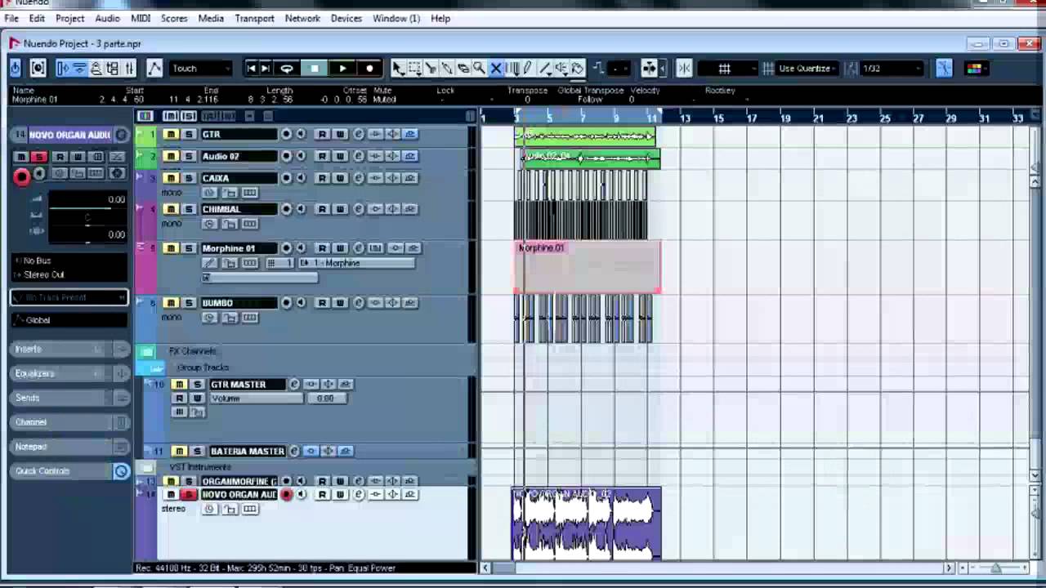The width and height of the screenshot is (1046, 588).
Task: Toggle the Snap on/off icon
Action: [x=685, y=69]
